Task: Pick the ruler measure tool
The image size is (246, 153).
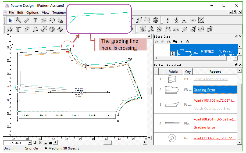Action: (x=27, y=20)
